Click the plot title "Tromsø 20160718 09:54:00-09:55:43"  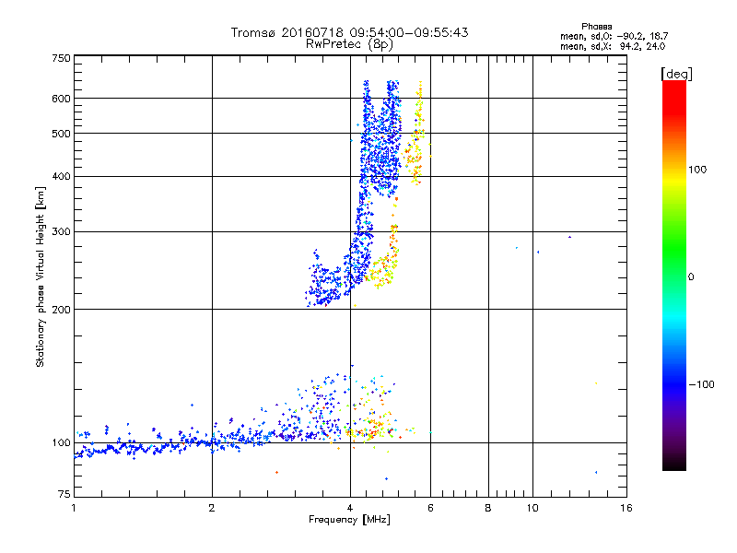click(x=349, y=32)
